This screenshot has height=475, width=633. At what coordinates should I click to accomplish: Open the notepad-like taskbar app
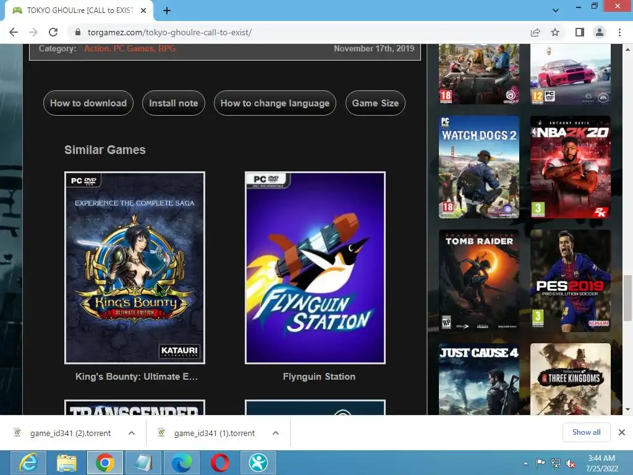143,463
